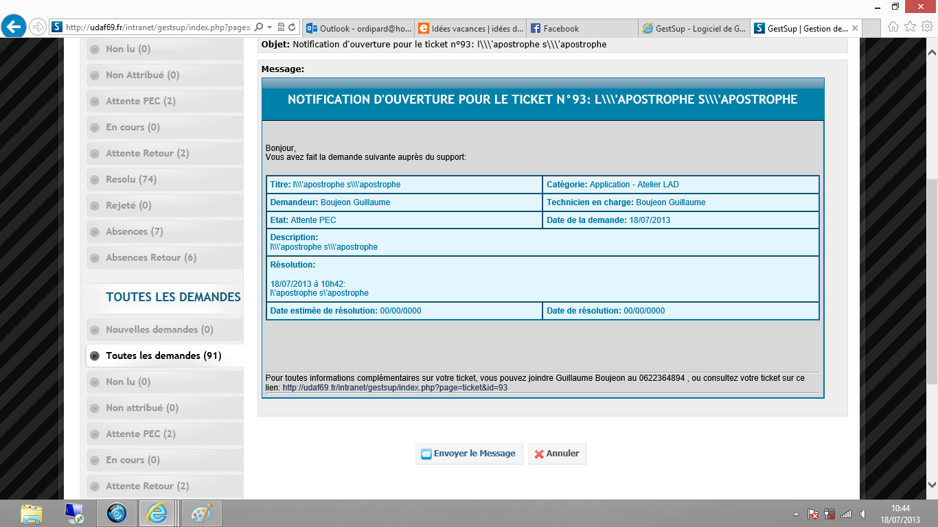The image size is (938, 527).
Task: Open Paint from the taskbar
Action: [201, 513]
